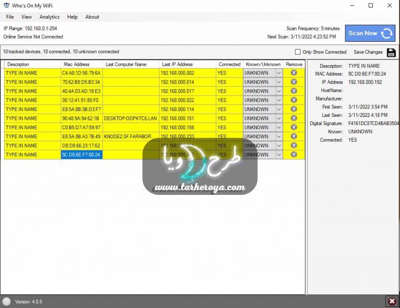The height and width of the screenshot is (308, 400).
Task: Click the tracked devices summary text
Action: pyautogui.click(x=61, y=52)
